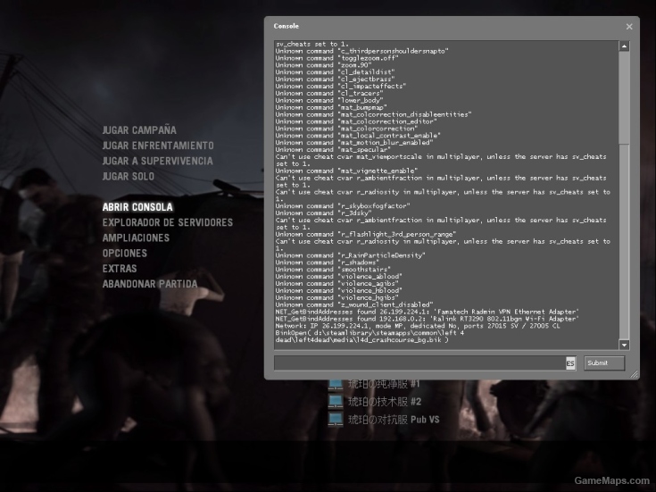Close the Console window

click(x=629, y=27)
